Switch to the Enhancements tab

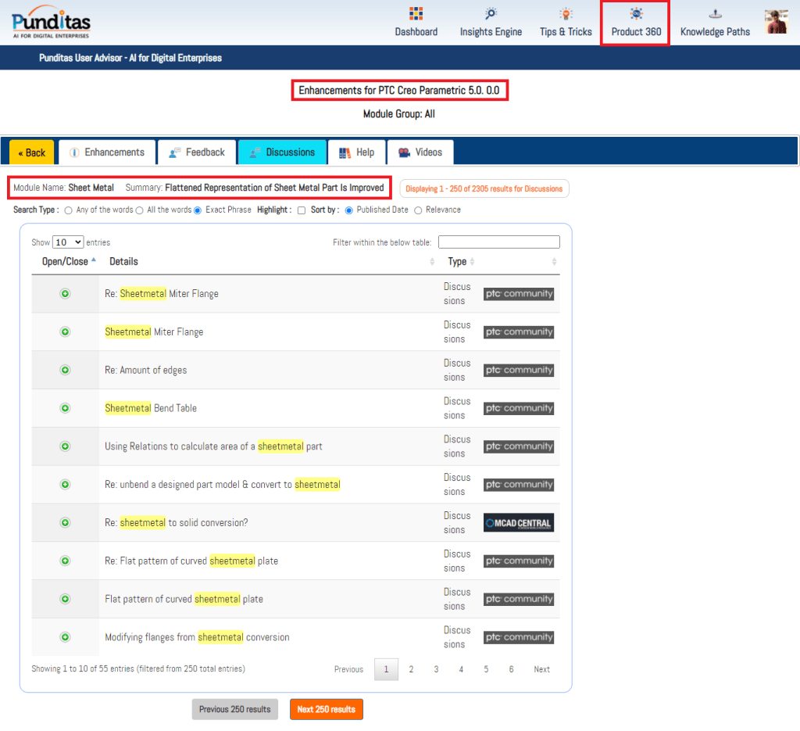(x=107, y=152)
